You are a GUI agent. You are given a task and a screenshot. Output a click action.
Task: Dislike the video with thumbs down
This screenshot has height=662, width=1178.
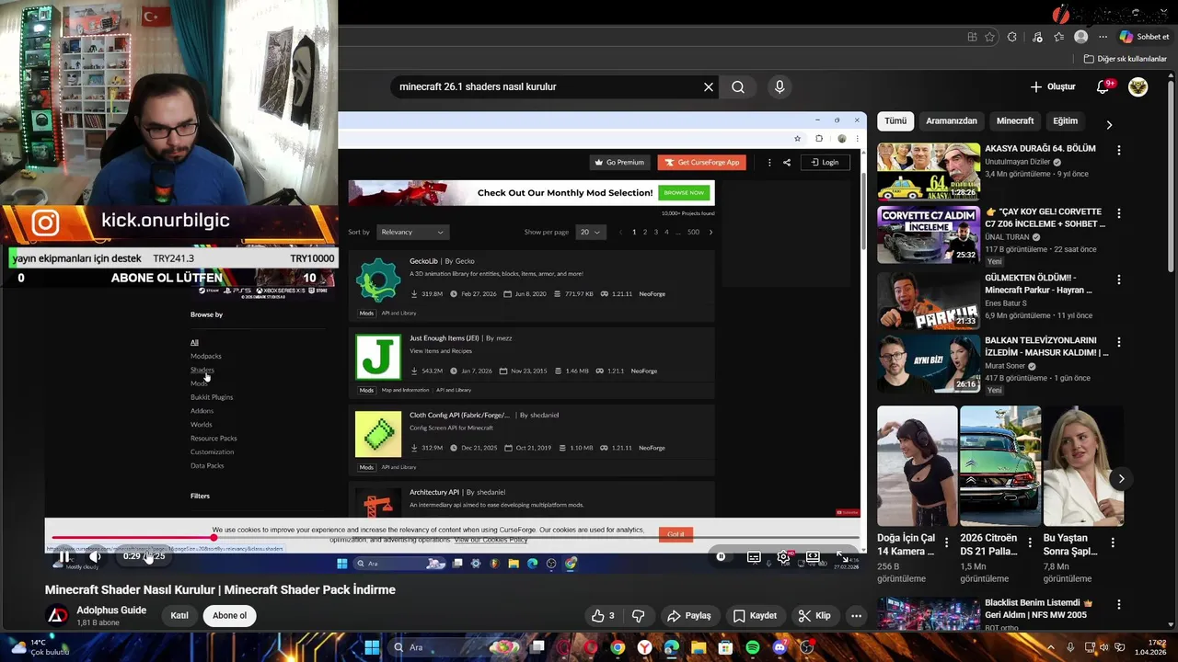pyautogui.click(x=638, y=616)
